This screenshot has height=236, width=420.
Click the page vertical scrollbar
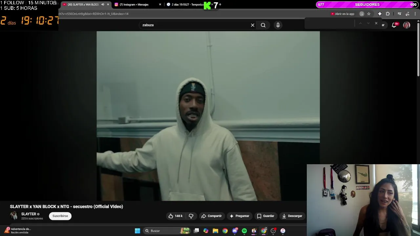click(418, 49)
